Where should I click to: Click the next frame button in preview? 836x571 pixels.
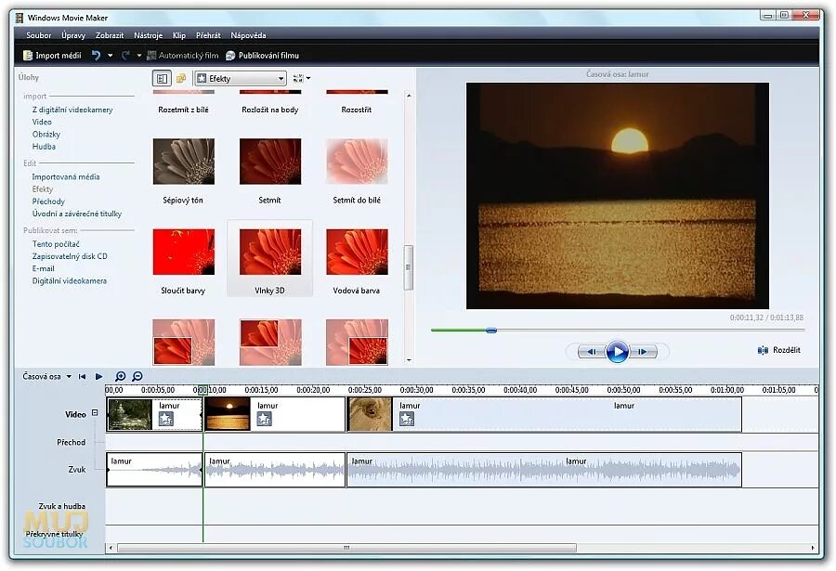pyautogui.click(x=643, y=351)
